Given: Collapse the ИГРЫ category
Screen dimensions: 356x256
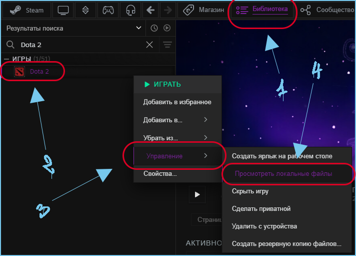Looking at the screenshot, I should (6, 59).
